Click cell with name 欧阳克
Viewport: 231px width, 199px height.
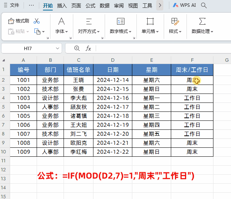click(x=78, y=143)
